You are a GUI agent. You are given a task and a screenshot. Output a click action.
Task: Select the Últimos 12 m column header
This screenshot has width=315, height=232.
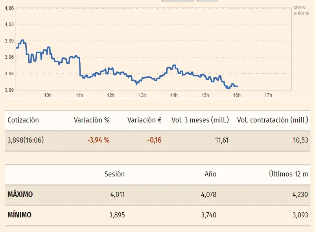tap(288, 174)
